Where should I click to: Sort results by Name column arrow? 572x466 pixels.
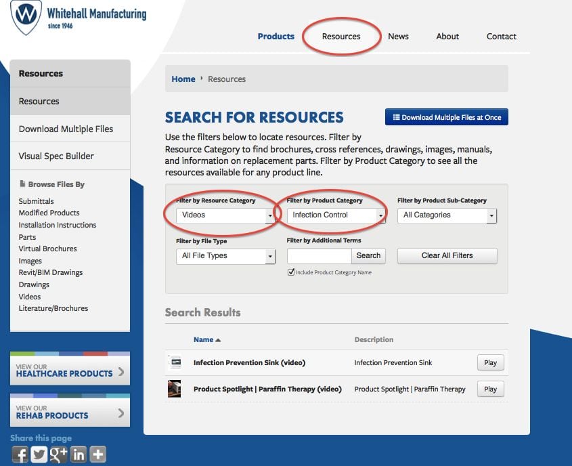[x=218, y=340]
